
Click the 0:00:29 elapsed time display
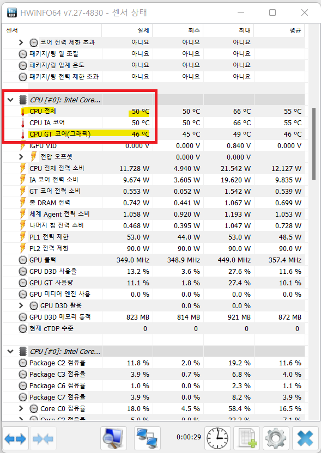[x=189, y=437]
